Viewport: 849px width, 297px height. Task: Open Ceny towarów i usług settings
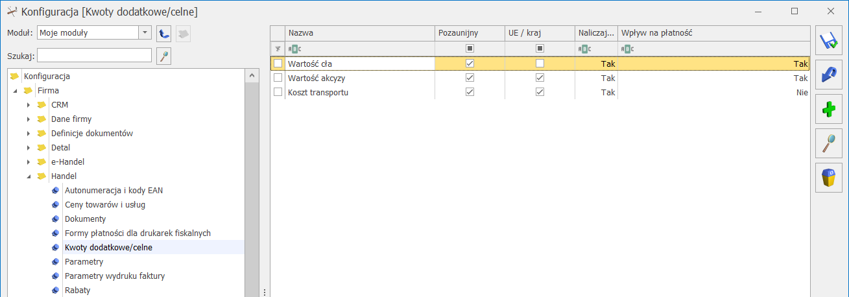click(105, 204)
